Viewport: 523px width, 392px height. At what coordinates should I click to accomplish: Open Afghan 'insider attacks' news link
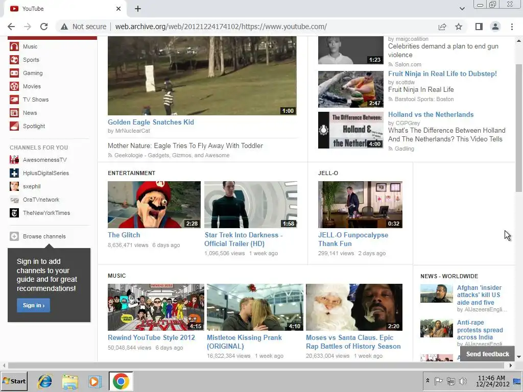pos(479,295)
